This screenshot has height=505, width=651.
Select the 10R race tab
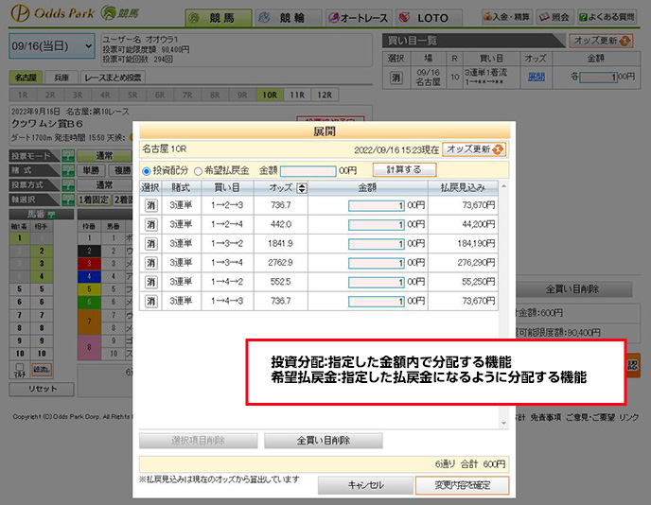(270, 95)
